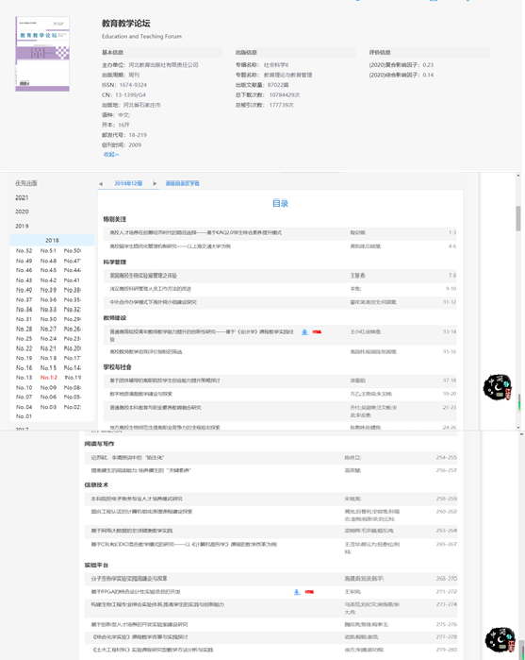
Task: Click the journal cover thumbnail image
Action: (x=42, y=54)
